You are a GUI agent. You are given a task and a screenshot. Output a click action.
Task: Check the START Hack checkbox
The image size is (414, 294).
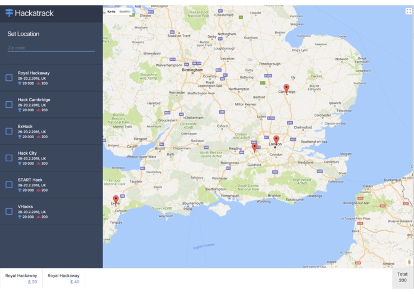[9, 184]
